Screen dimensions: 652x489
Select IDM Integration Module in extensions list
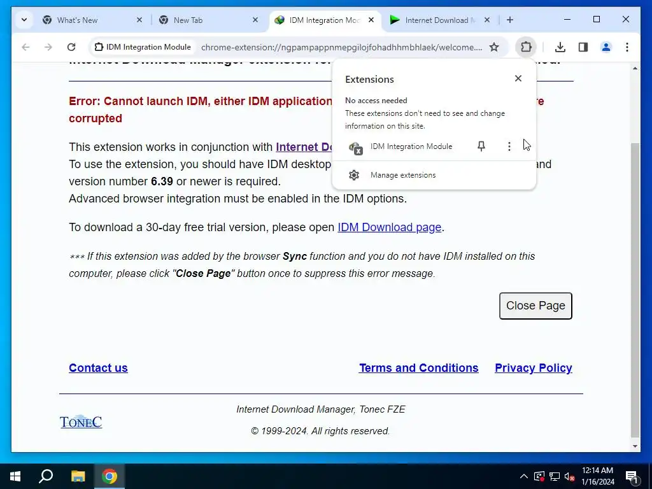click(x=411, y=146)
